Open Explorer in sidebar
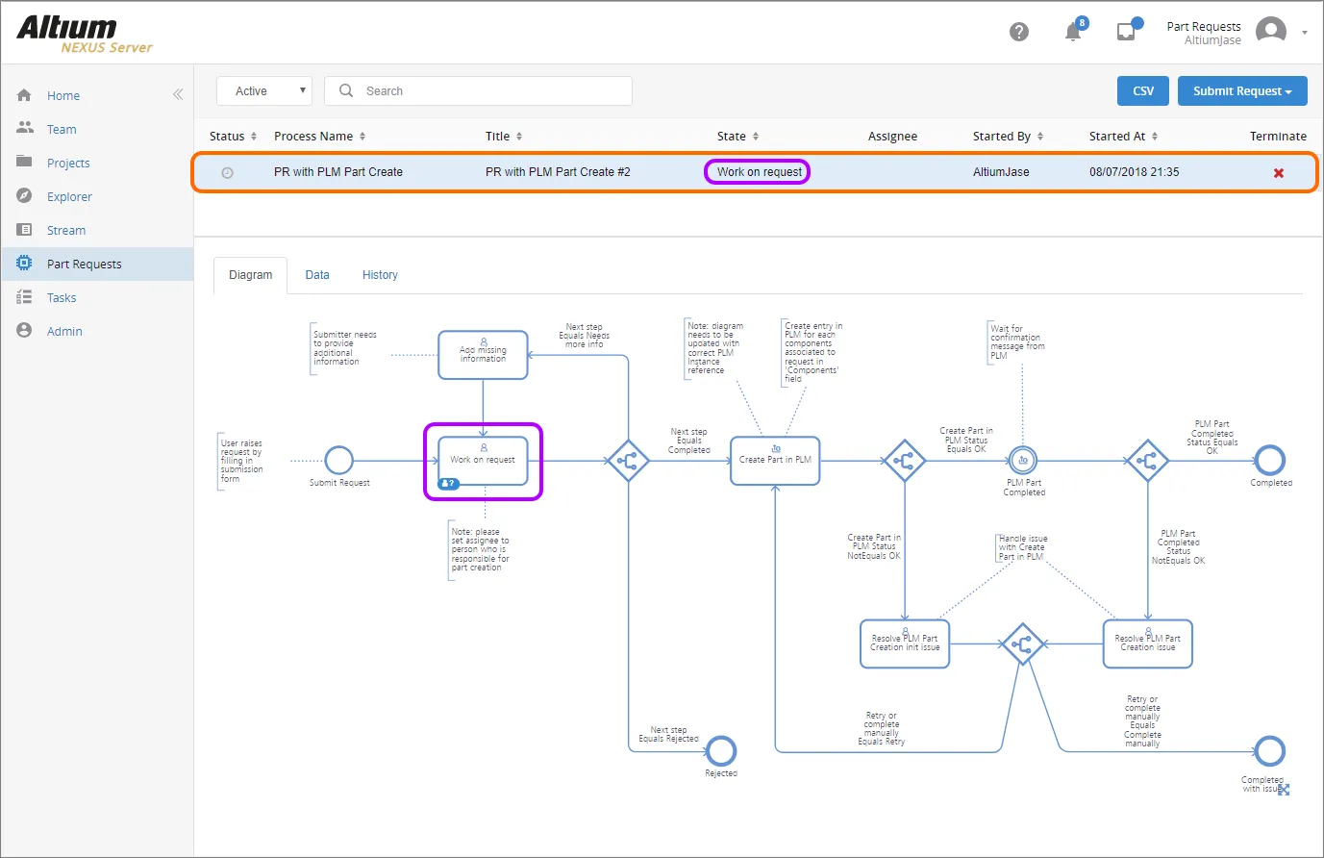Screen dimensions: 1324x858 point(69,197)
